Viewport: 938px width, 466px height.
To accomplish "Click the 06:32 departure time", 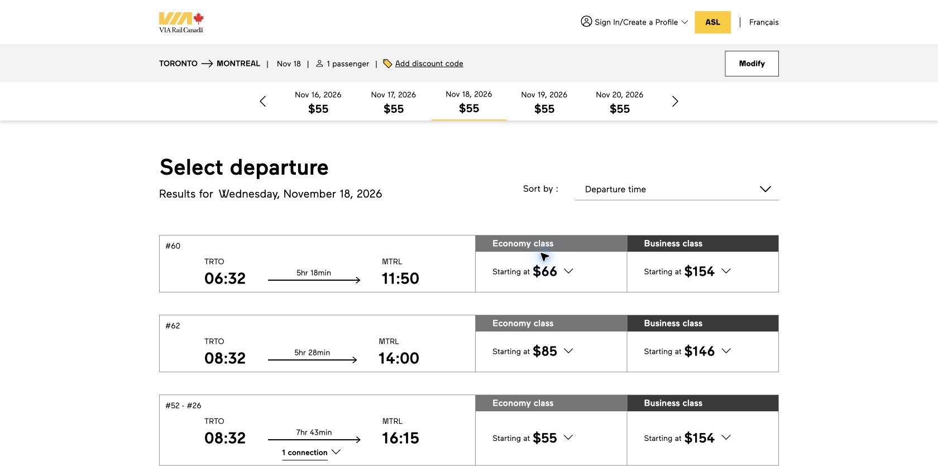I will pos(225,278).
